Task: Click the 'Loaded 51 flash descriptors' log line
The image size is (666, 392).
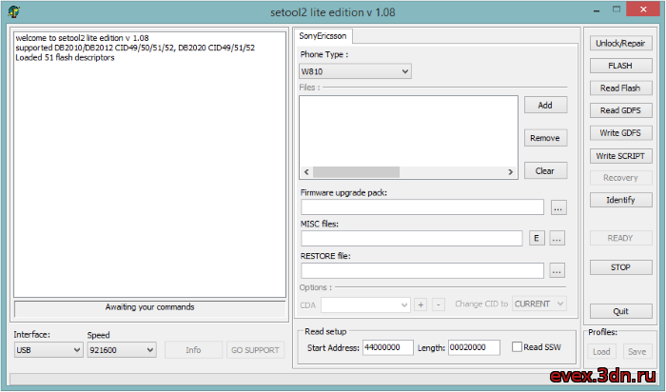Action: (65, 58)
